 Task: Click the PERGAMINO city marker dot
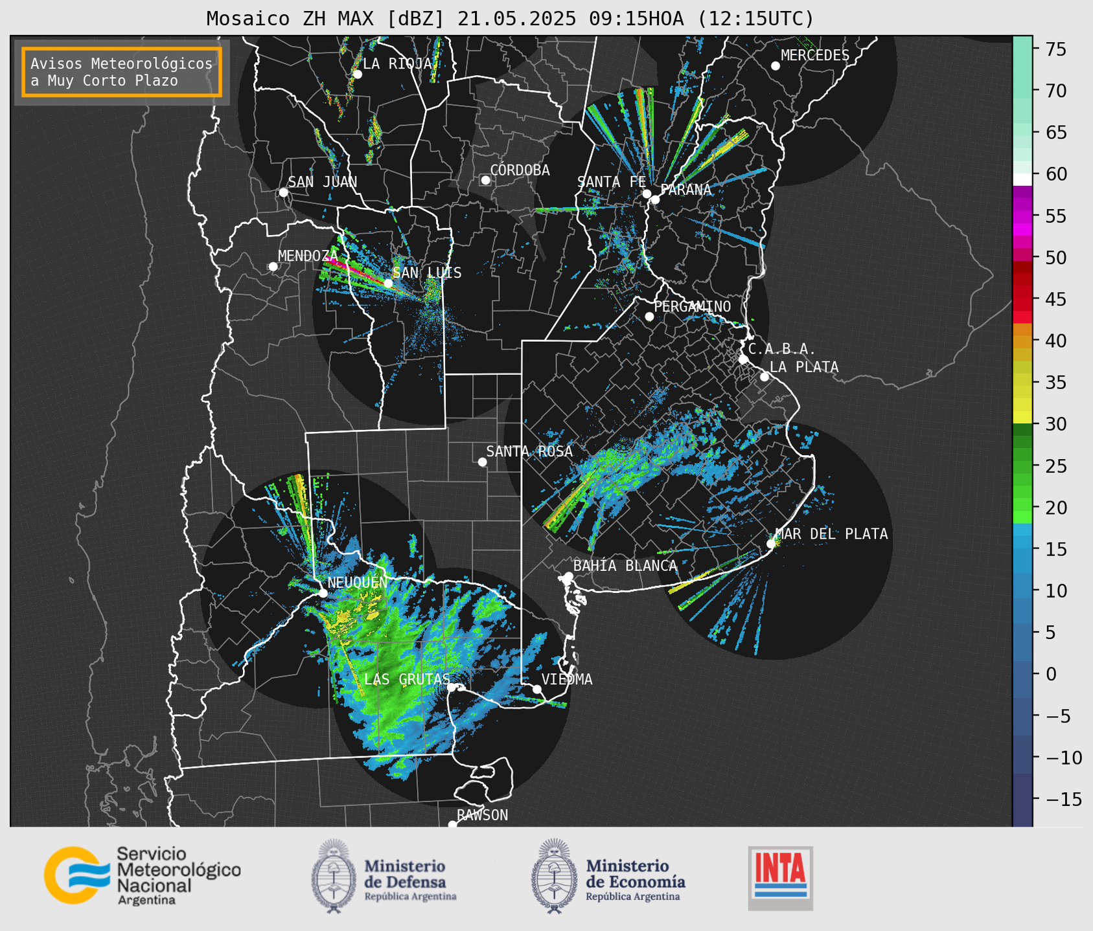649,317
